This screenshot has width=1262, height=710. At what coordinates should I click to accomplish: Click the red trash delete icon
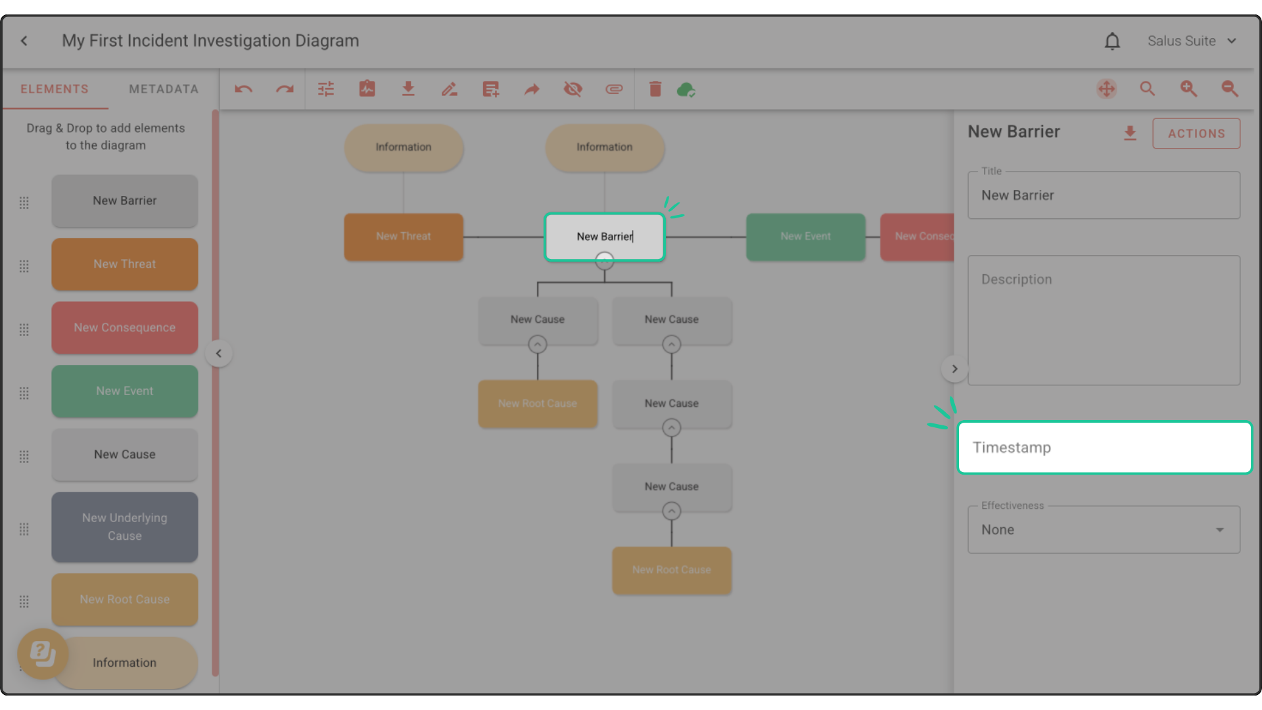point(655,89)
